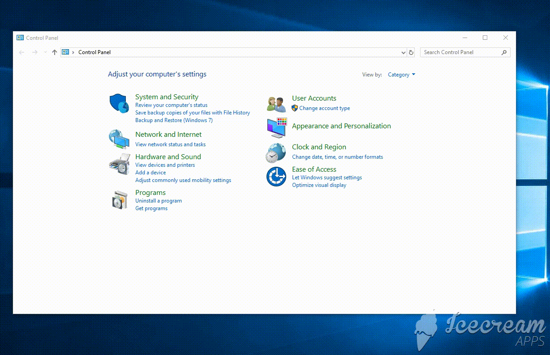Click Get programs link
The width and height of the screenshot is (550, 355).
151,208
